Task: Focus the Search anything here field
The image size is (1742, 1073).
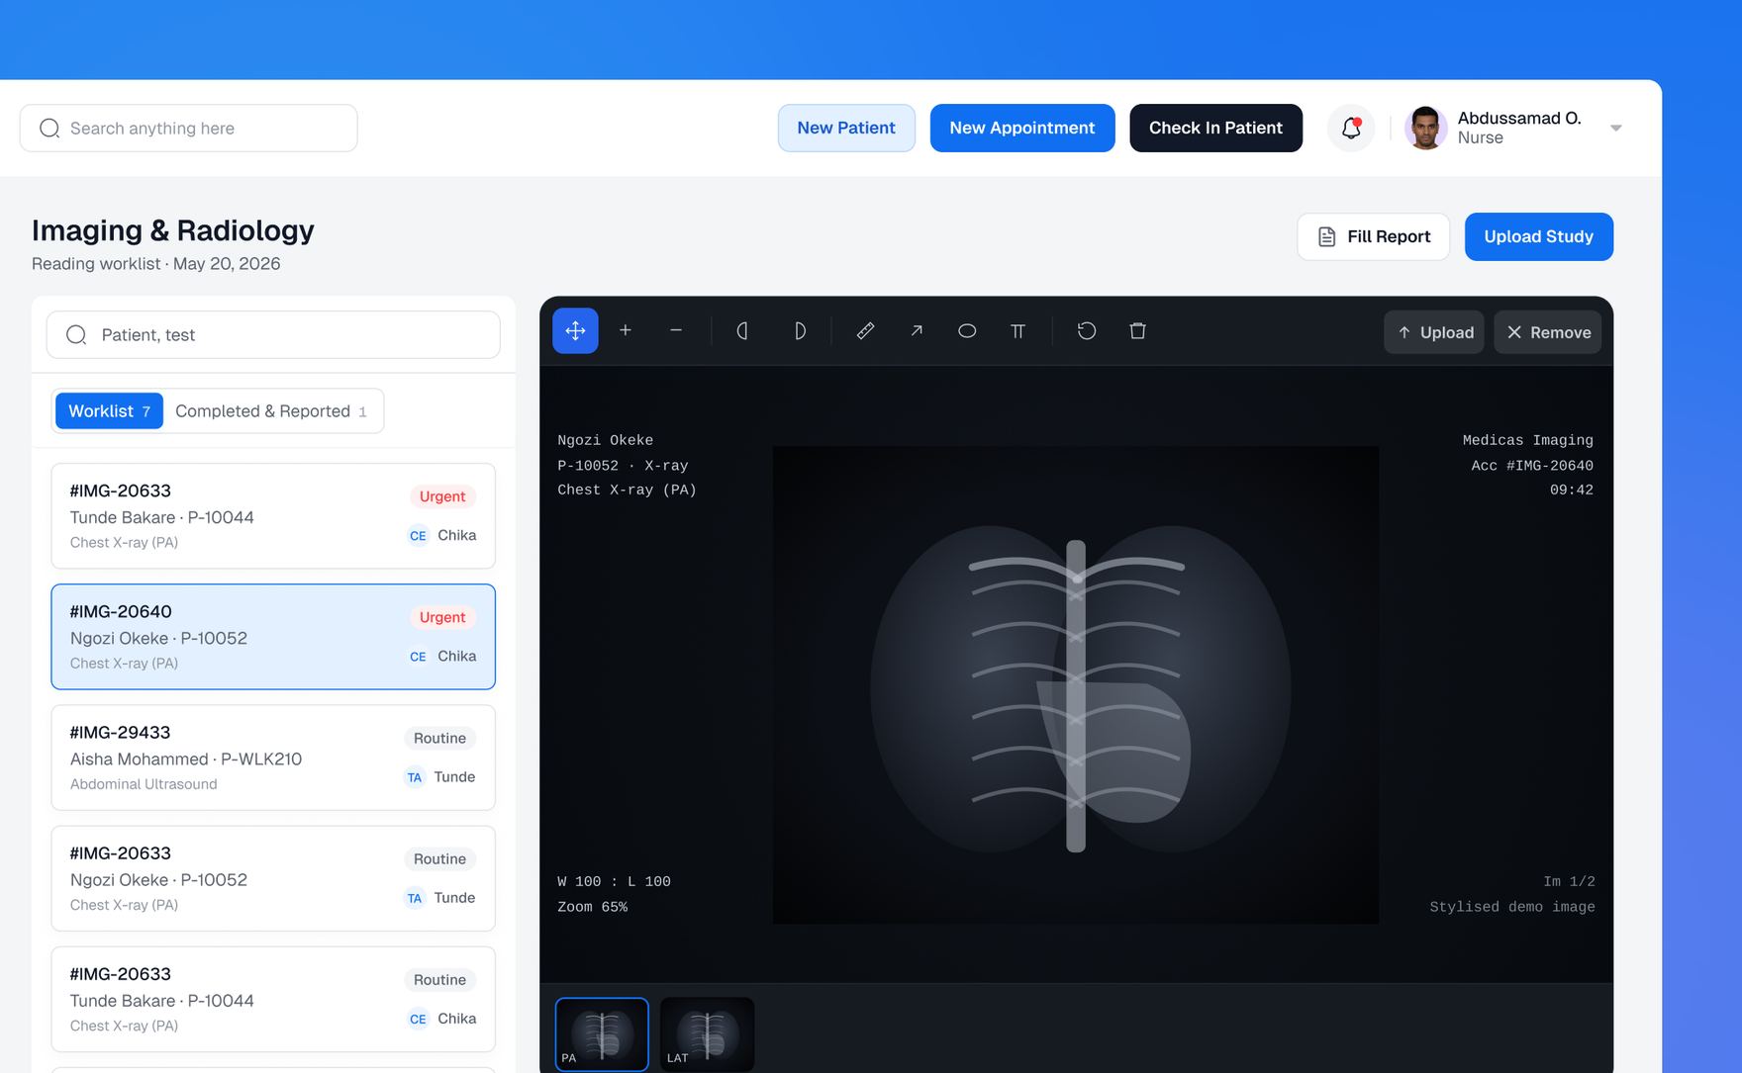Action: pyautogui.click(x=189, y=129)
